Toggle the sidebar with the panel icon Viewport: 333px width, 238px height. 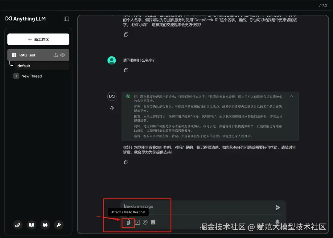point(66,18)
